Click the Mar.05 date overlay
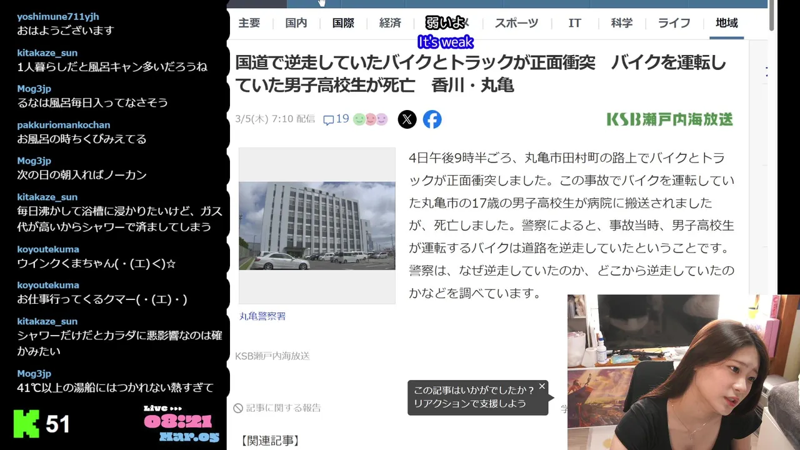Image resolution: width=800 pixels, height=450 pixels. click(189, 437)
